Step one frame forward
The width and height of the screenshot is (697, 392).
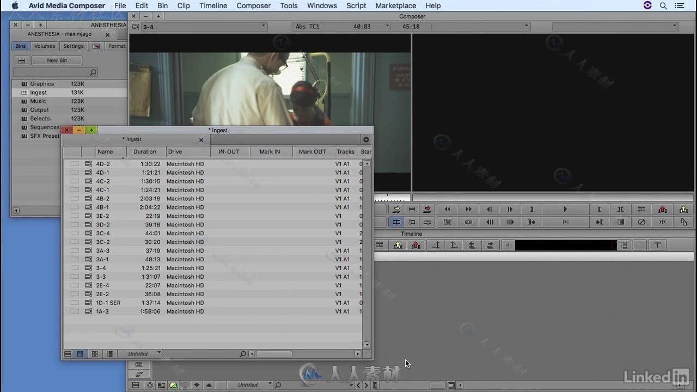click(x=510, y=209)
